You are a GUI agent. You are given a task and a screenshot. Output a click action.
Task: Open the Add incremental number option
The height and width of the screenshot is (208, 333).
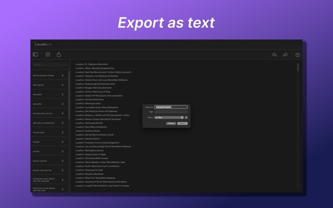pos(48,76)
